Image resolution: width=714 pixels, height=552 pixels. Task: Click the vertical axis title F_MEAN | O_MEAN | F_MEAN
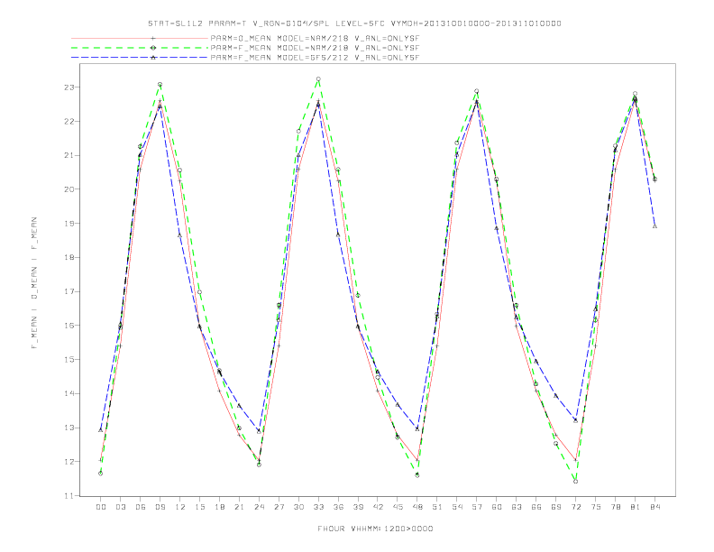click(34, 283)
